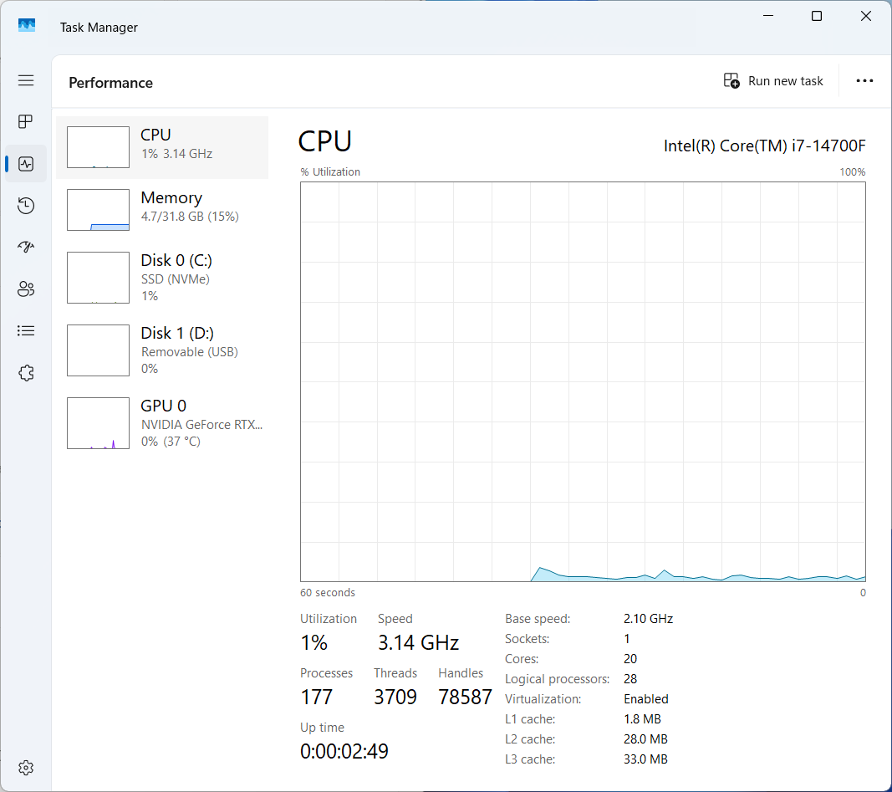Open the Startup apps page
The image size is (892, 792).
pos(26,248)
